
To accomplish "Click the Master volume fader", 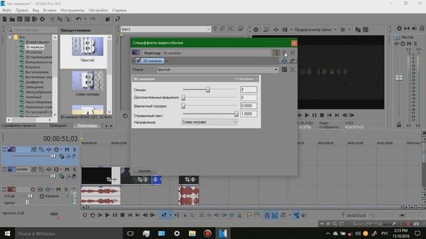I will [x=399, y=78].
